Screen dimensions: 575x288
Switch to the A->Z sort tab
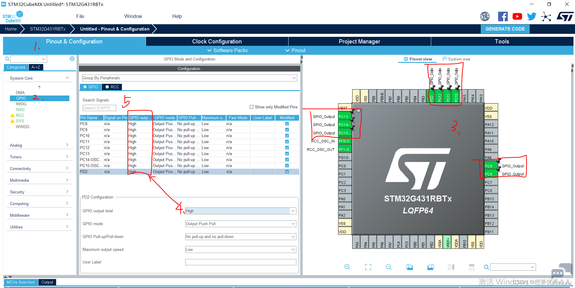[x=36, y=67]
